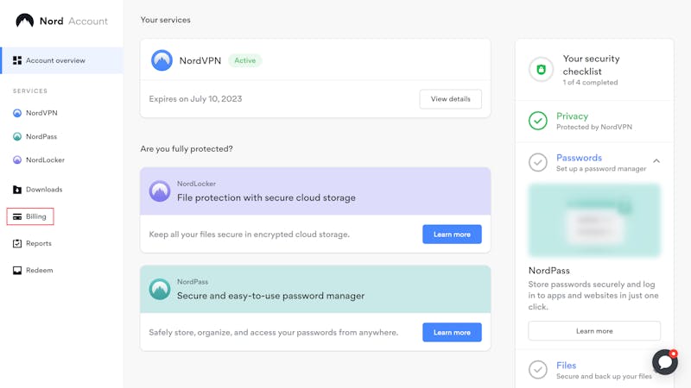Click the Passwords checklist circle
The width and height of the screenshot is (691, 388).
point(538,162)
